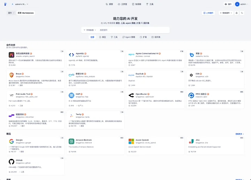Viewport: 251px width, 180px height.
Task: Filter by 扩展 (Extensions) category
Action: (x=143, y=37)
